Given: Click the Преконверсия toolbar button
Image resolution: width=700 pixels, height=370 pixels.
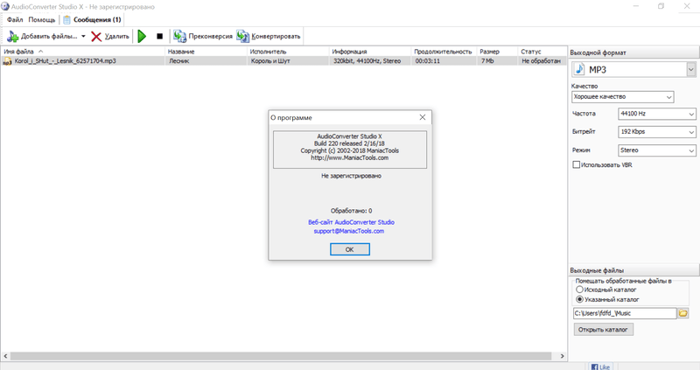Looking at the screenshot, I should click(x=203, y=36).
